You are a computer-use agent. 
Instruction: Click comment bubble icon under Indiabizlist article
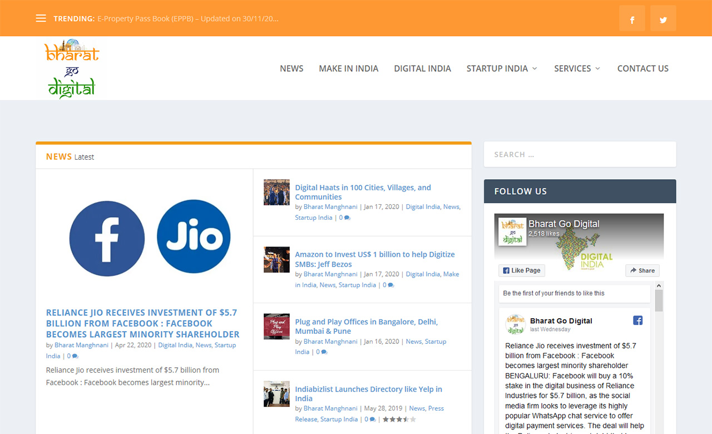373,420
